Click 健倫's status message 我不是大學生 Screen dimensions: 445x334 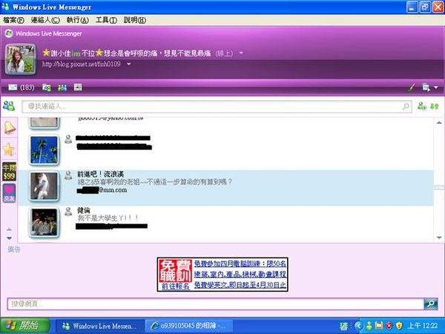[108, 218]
